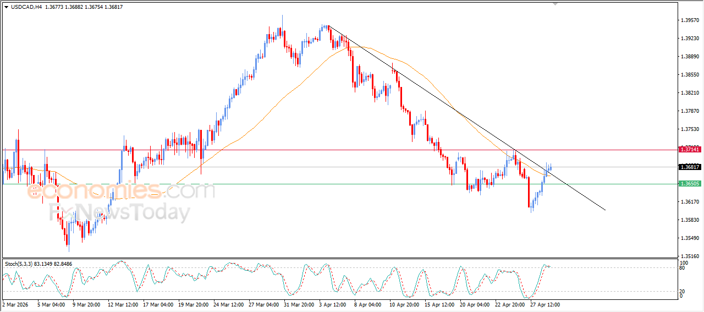Viewport: 704px width, 312px height.
Task: Select the green 1.36505 price label
Action: click(x=690, y=184)
